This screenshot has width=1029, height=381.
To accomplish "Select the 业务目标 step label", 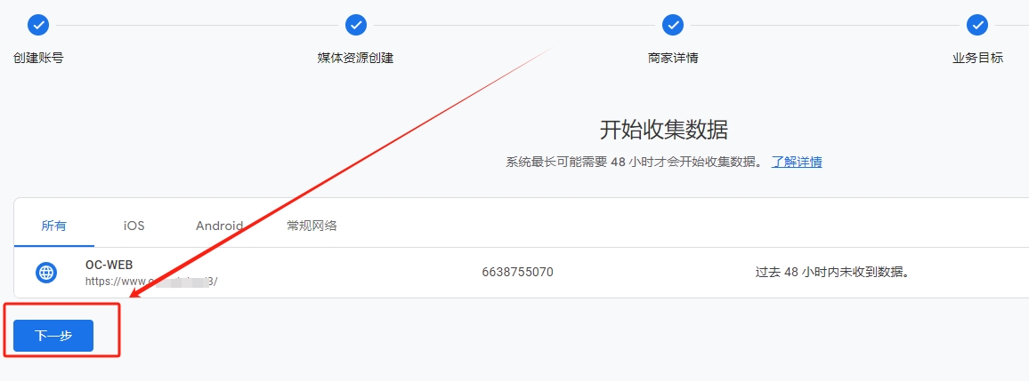I will coord(977,58).
